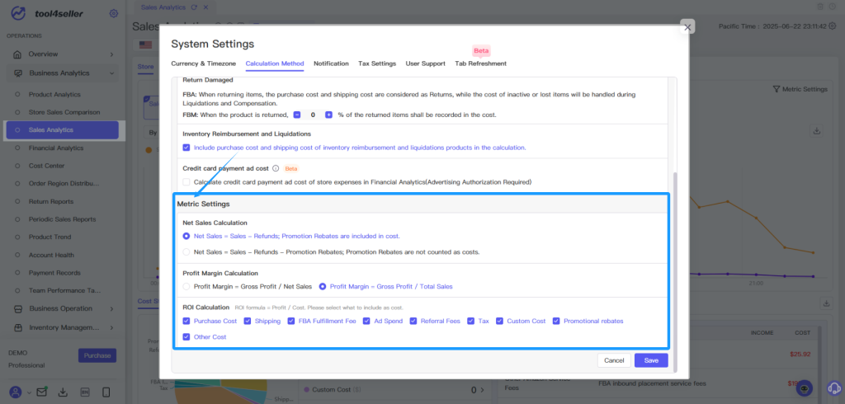
Task: Select Net Sales = Sales – Refunds option
Action: pos(186,236)
